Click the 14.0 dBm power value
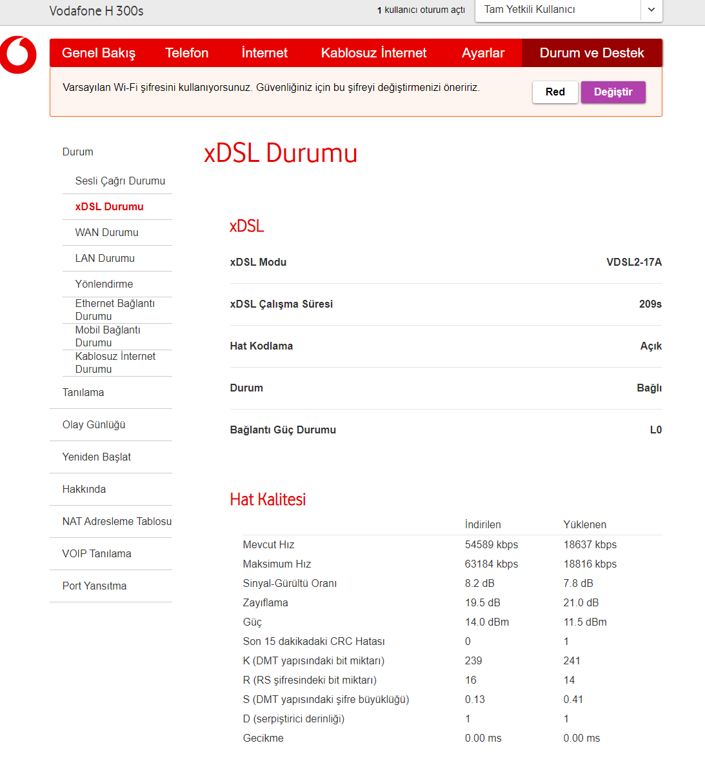Screen dimensions: 705x763 point(487,622)
